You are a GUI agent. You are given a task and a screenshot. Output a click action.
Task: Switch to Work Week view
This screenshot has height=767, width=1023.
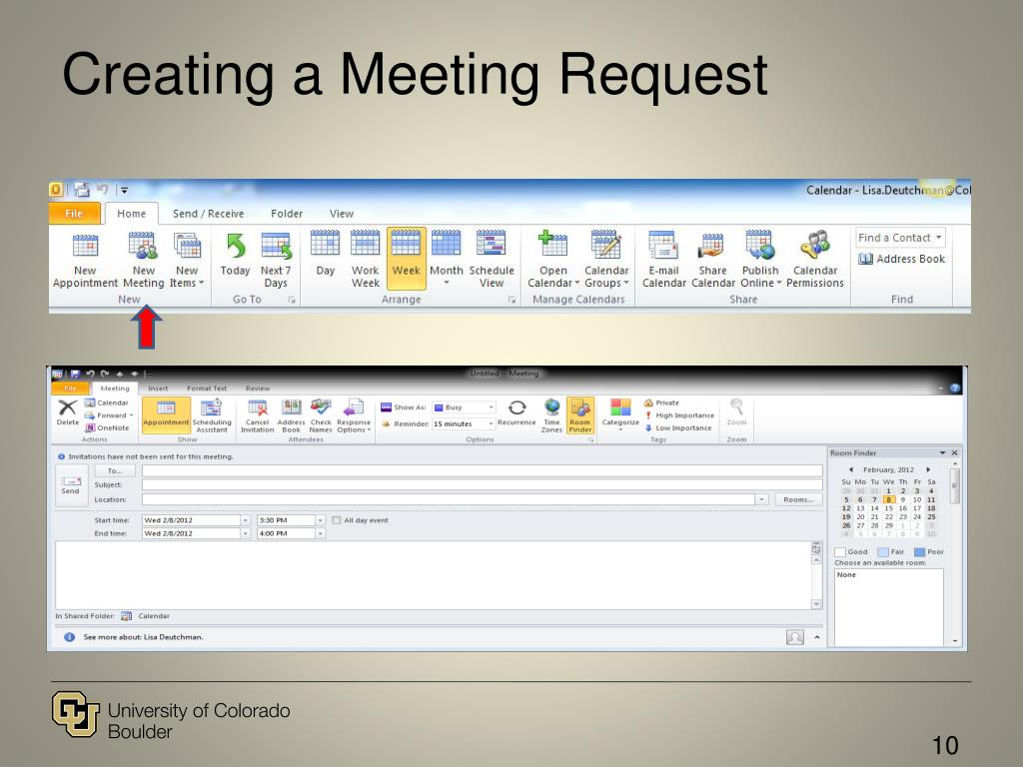coord(366,259)
